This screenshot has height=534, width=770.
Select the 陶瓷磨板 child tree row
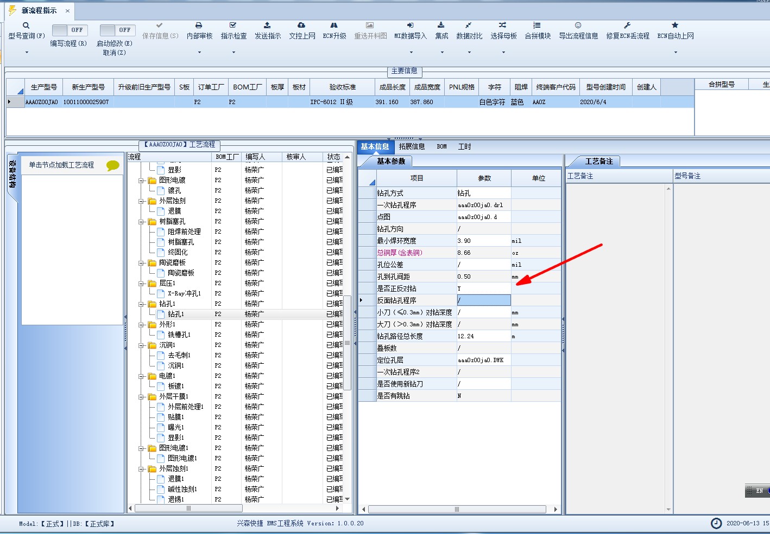pos(181,273)
